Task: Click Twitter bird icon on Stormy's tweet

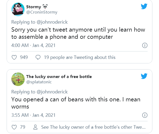Action: pyautogui.click(x=144, y=6)
